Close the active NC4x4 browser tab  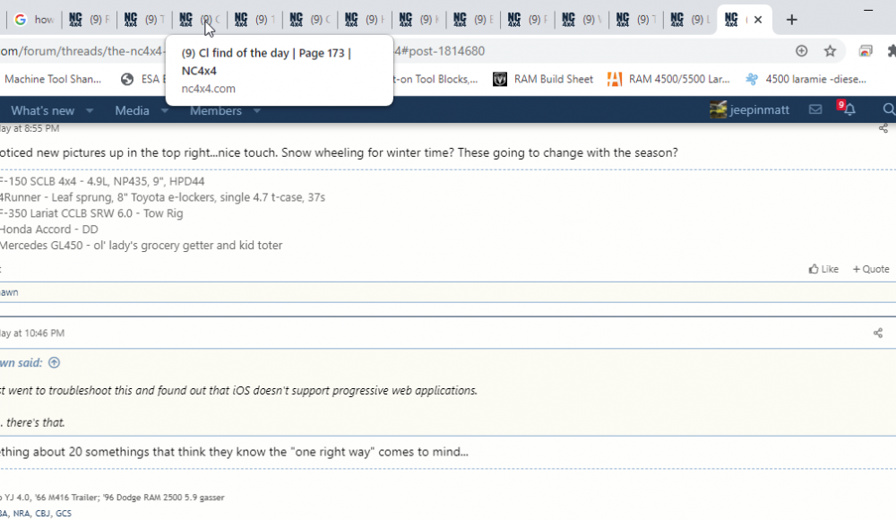pos(757,20)
